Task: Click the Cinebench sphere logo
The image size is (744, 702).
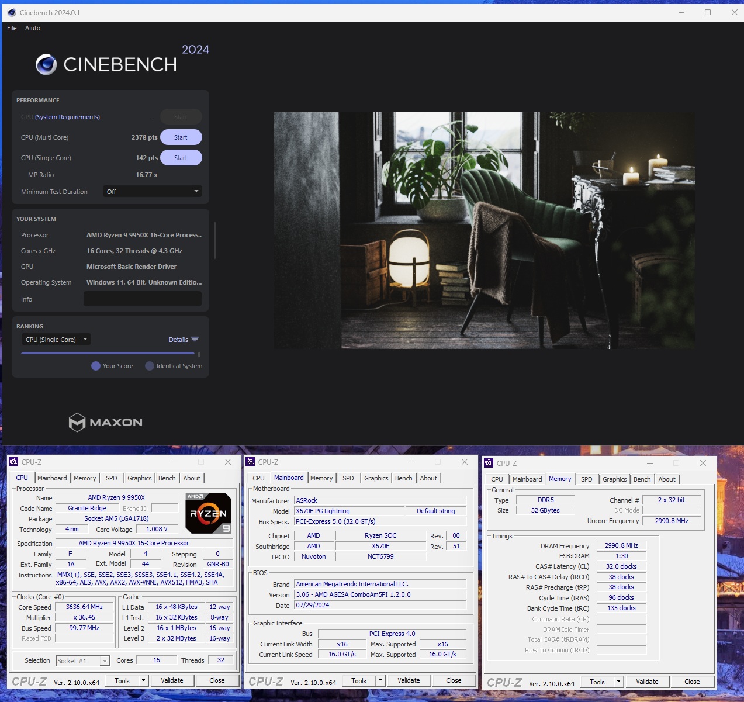Action: point(46,64)
